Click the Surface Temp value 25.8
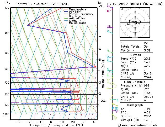Screen dimensions: 165x127 pos(147,59)
